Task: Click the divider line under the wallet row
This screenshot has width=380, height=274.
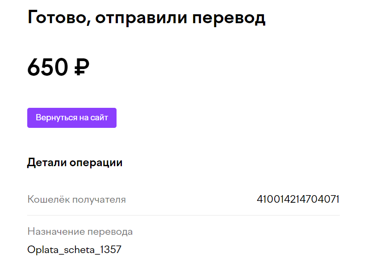Action: pos(184,215)
